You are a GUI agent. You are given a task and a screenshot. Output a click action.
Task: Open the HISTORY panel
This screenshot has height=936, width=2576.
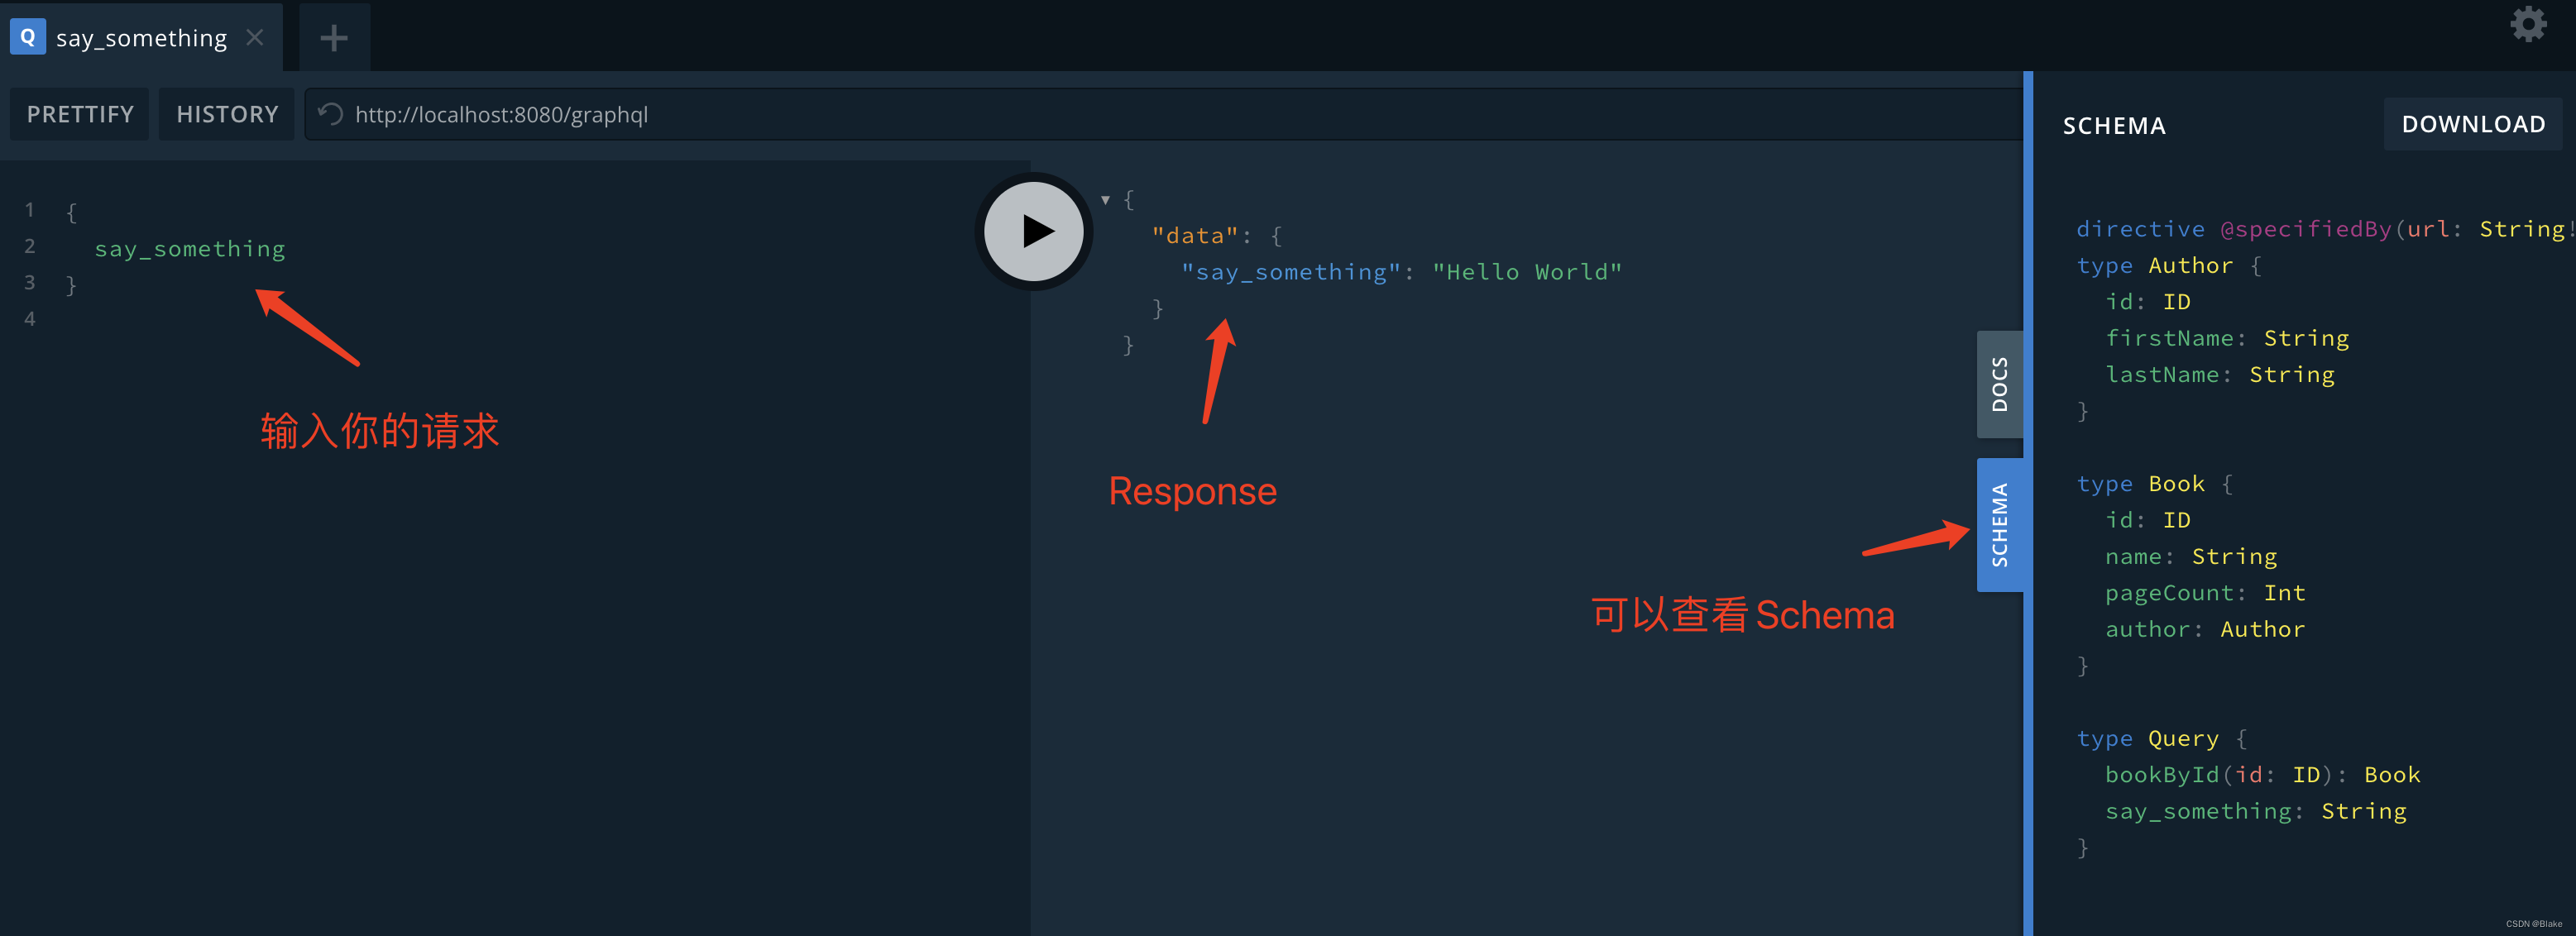[x=226, y=113]
